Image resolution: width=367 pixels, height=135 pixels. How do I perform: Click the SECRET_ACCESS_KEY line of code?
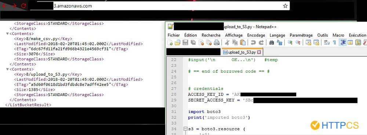tap(273, 100)
